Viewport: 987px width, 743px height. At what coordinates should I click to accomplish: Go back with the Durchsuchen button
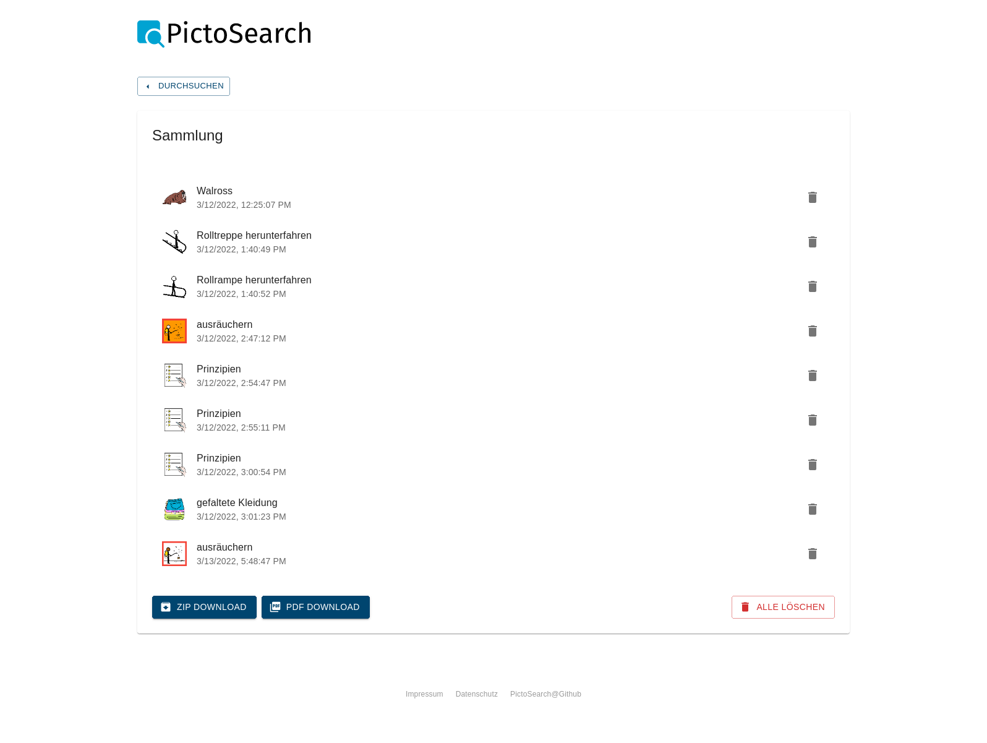point(184,86)
